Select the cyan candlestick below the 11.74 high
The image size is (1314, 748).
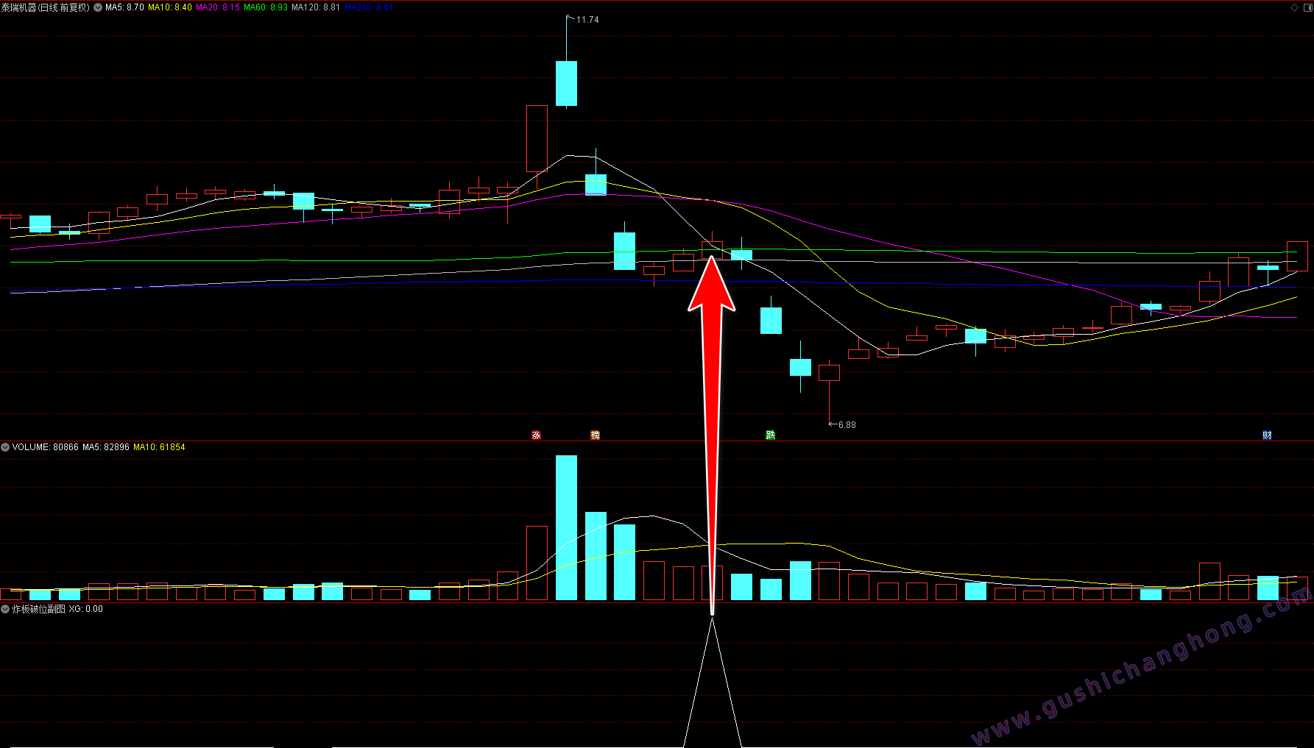[x=566, y=84]
